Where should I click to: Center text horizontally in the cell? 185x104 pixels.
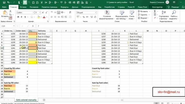55,17
